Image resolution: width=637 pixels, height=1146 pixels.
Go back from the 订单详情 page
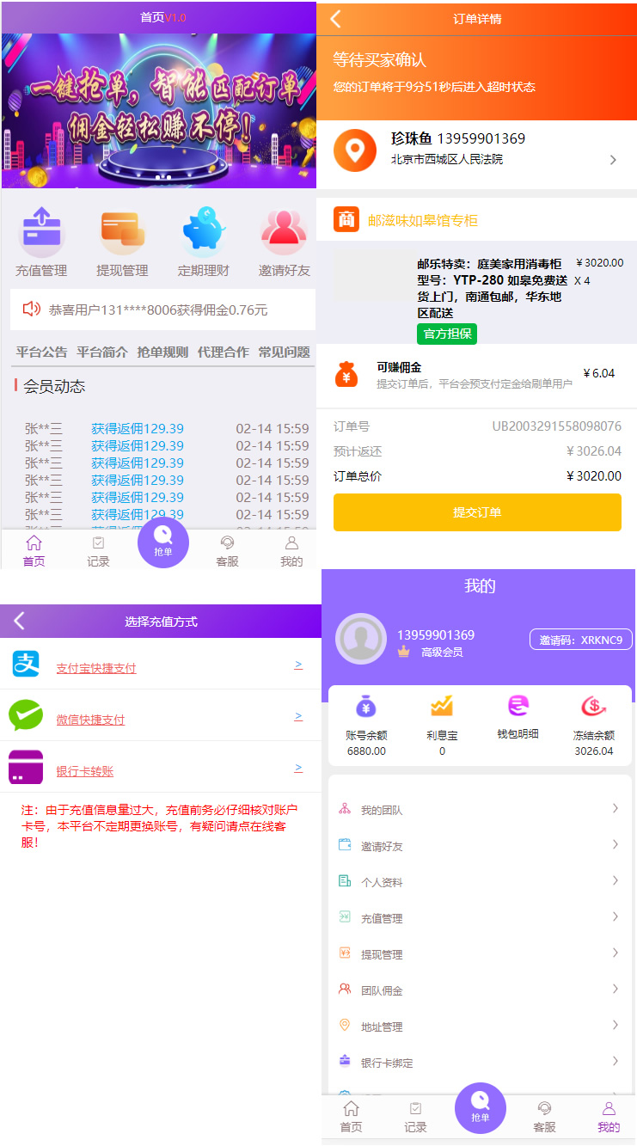(336, 19)
